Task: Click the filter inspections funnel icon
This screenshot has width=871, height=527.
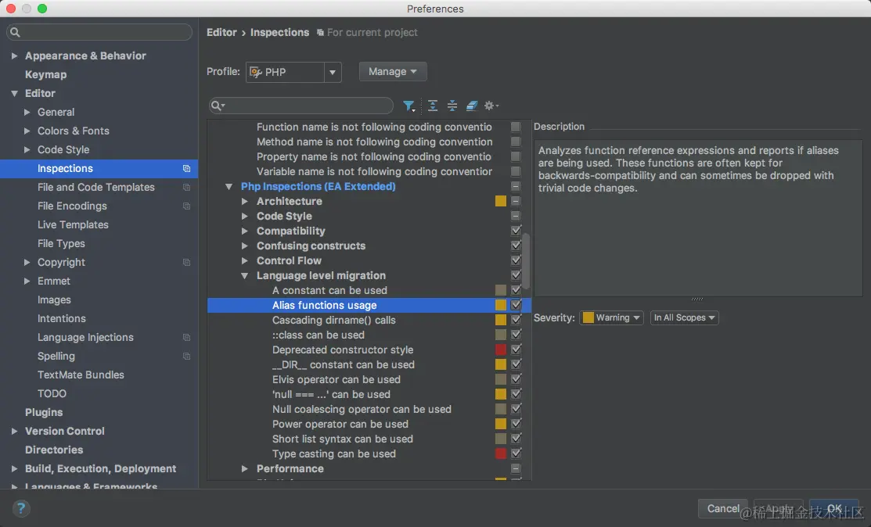Action: coord(409,106)
